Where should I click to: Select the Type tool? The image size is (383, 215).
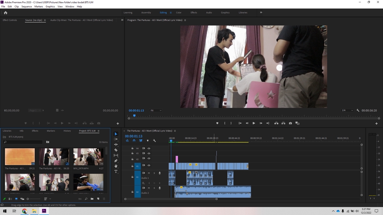click(116, 171)
